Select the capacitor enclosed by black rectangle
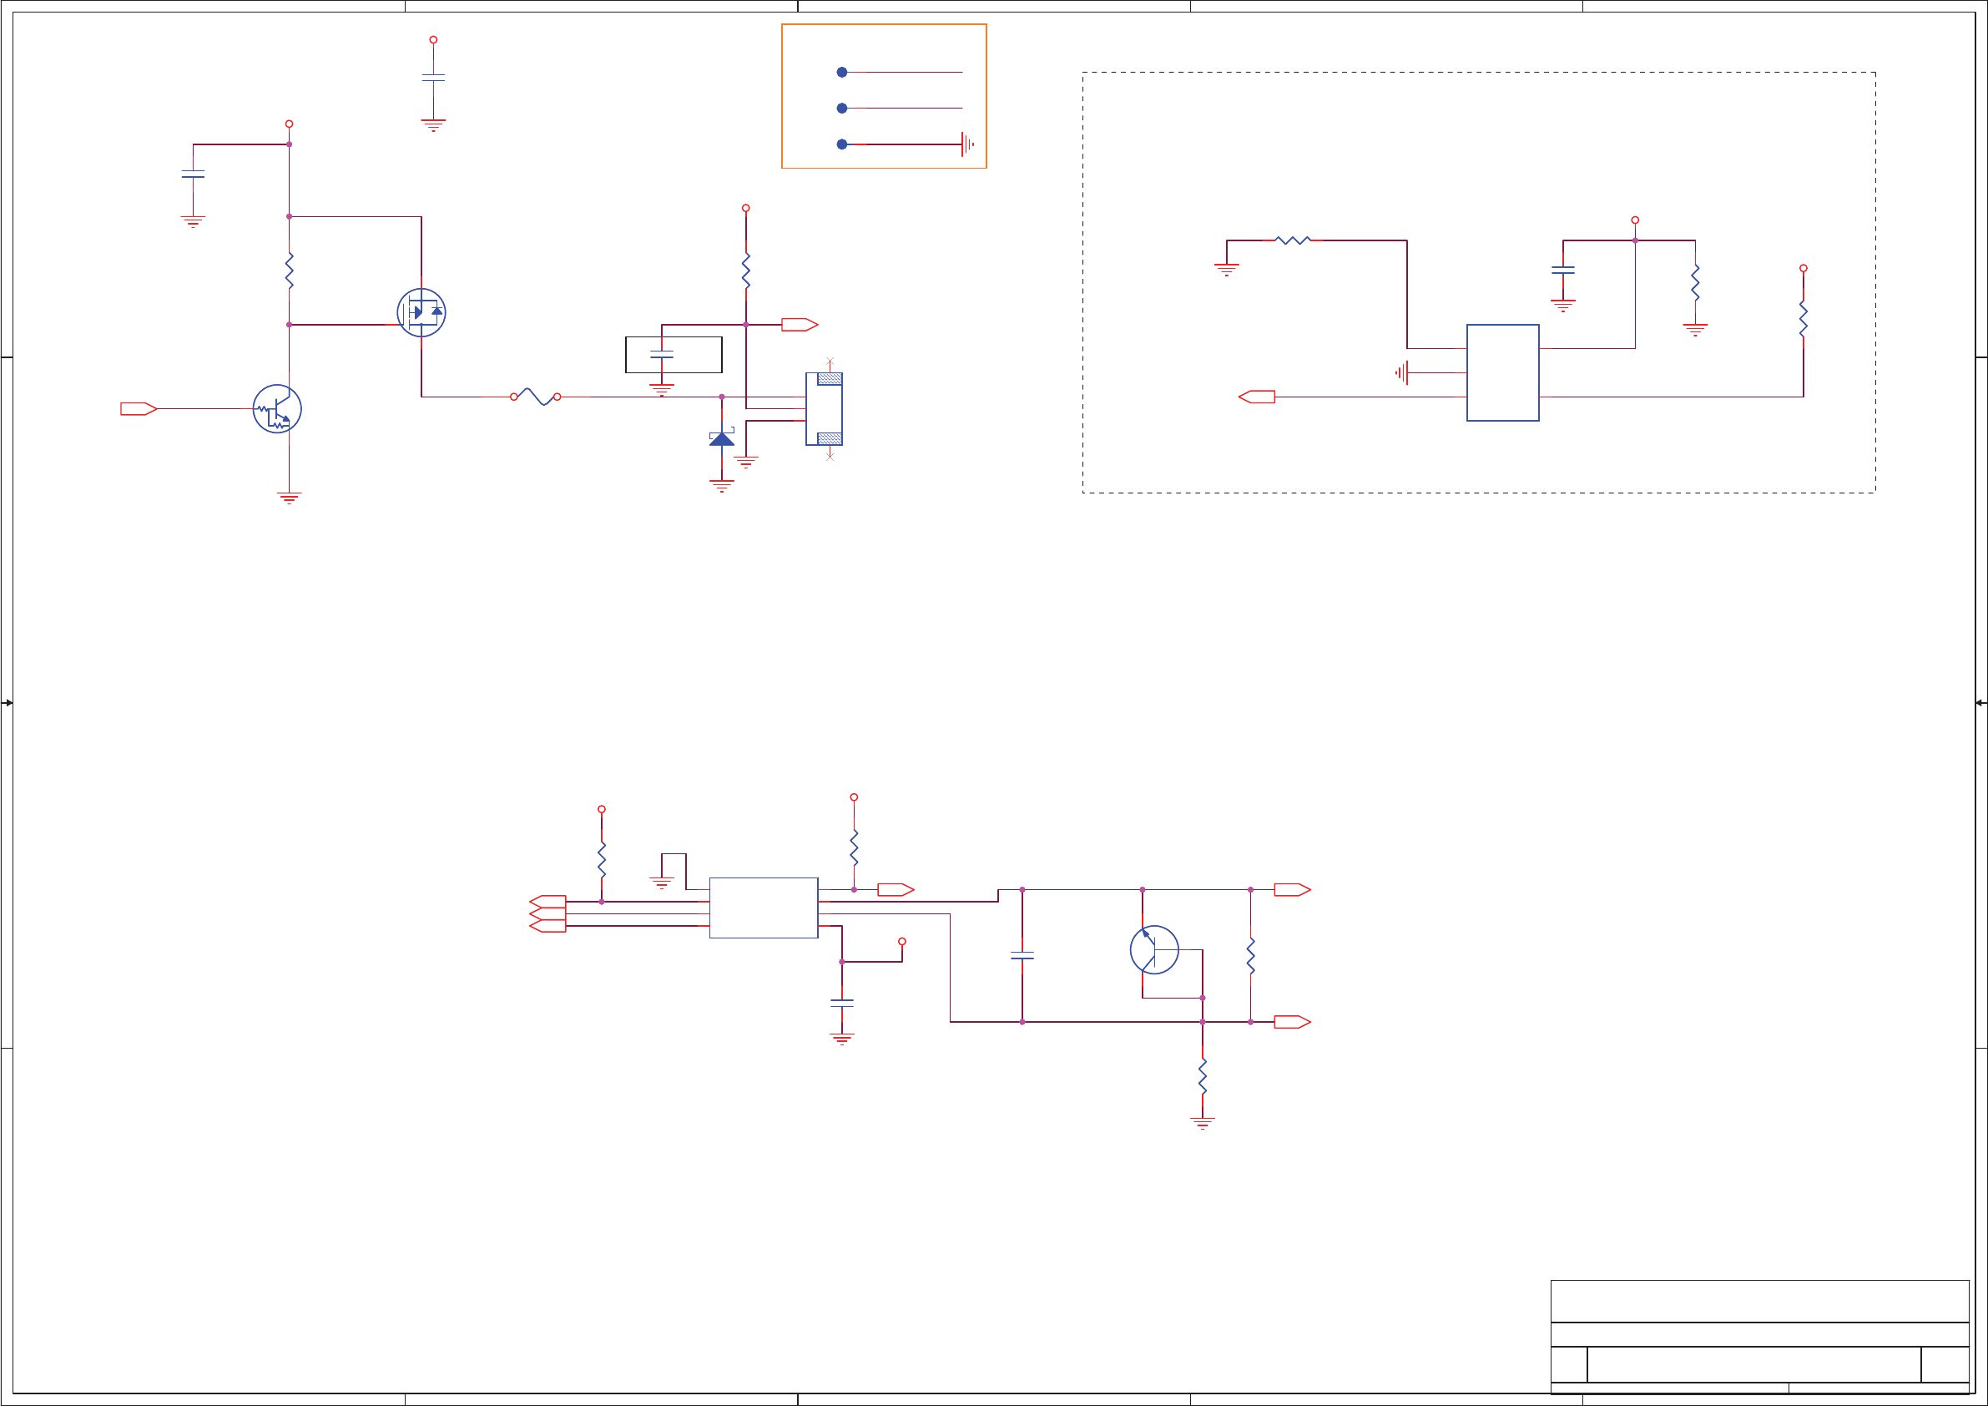The width and height of the screenshot is (1988, 1406). [662, 354]
